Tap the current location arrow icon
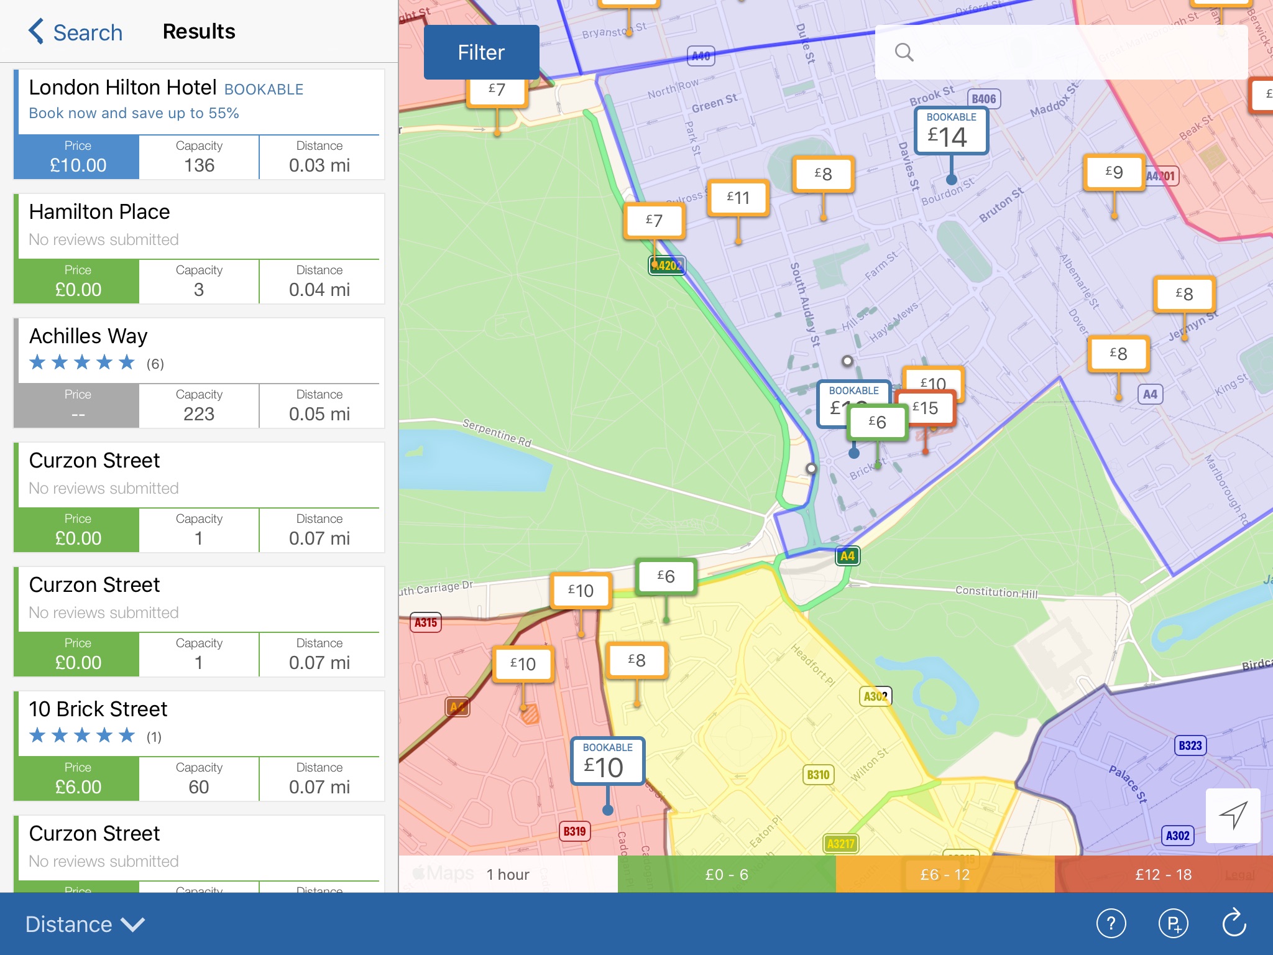Screen dimensions: 1273x955 click(x=1233, y=815)
